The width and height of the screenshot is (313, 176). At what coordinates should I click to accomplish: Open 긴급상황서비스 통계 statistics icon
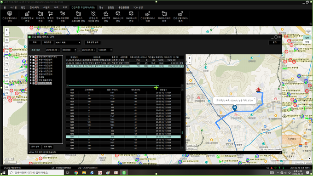(180, 17)
